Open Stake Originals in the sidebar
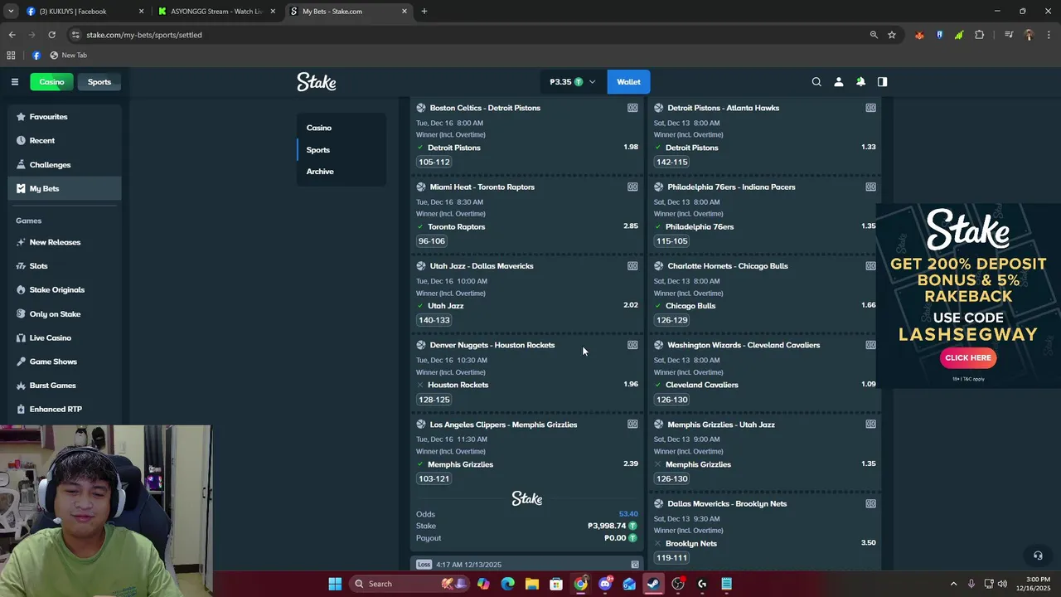Viewport: 1061px width, 597px height. pyautogui.click(x=65, y=290)
